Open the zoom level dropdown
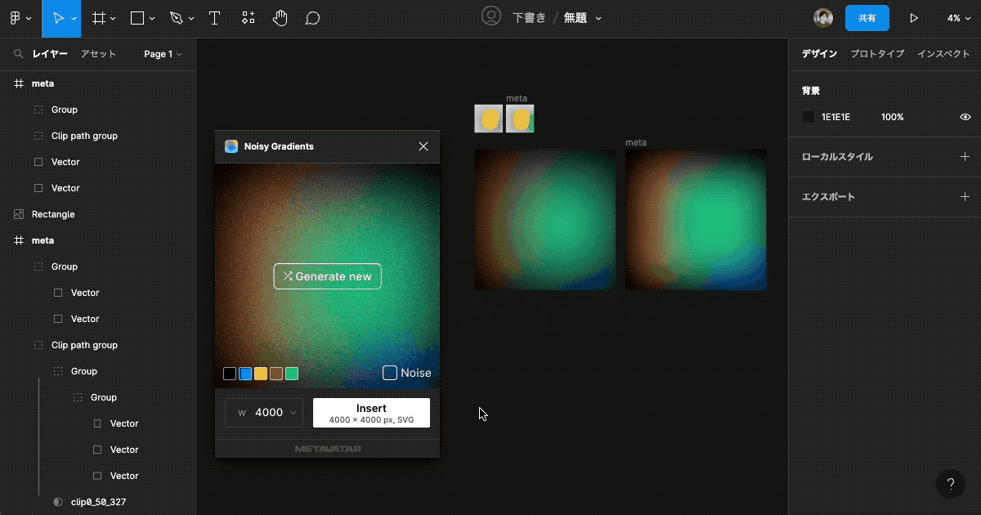This screenshot has height=515, width=981. pyautogui.click(x=957, y=18)
